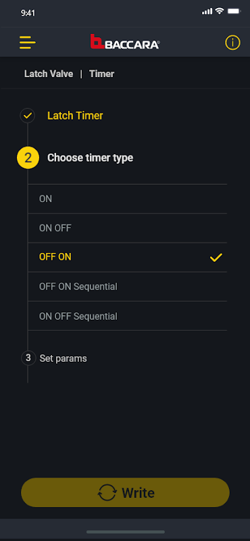Choose ON OFF Sequential timer type
The height and width of the screenshot is (541, 250).
(128, 316)
